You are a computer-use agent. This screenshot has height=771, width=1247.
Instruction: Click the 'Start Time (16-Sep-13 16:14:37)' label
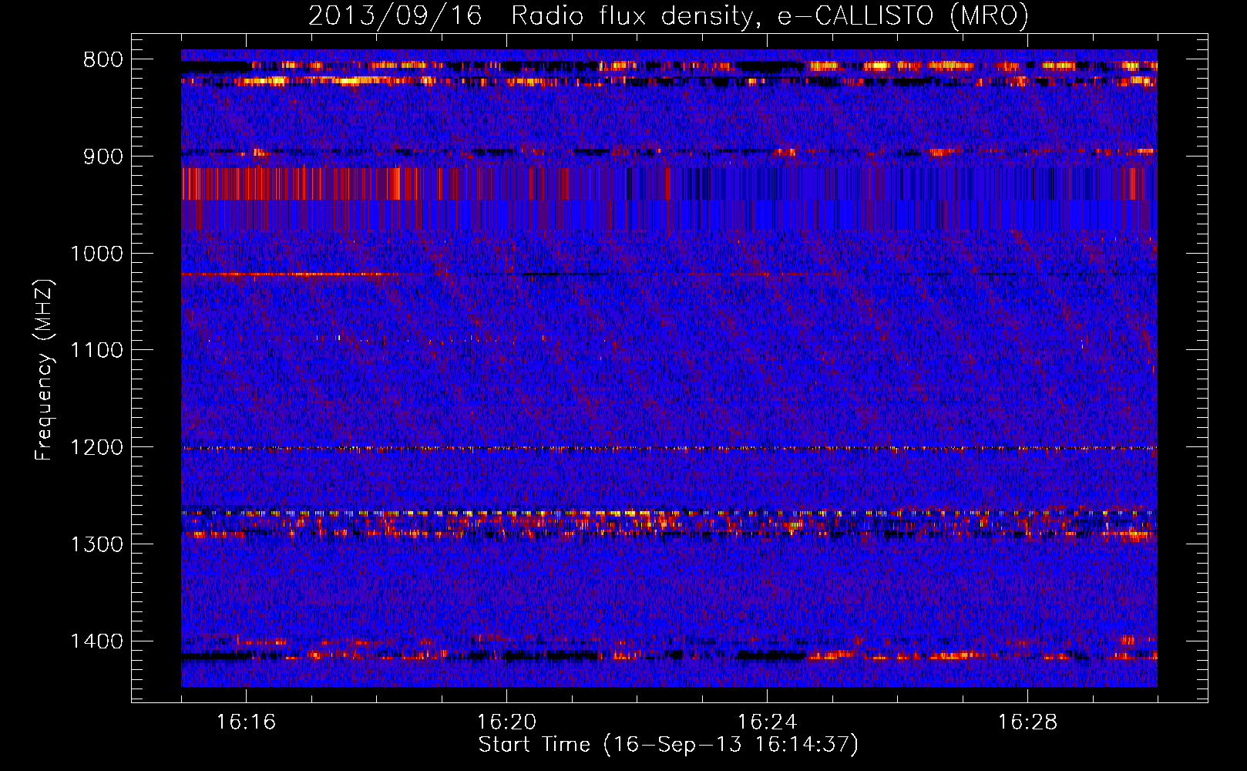pyautogui.click(x=668, y=745)
